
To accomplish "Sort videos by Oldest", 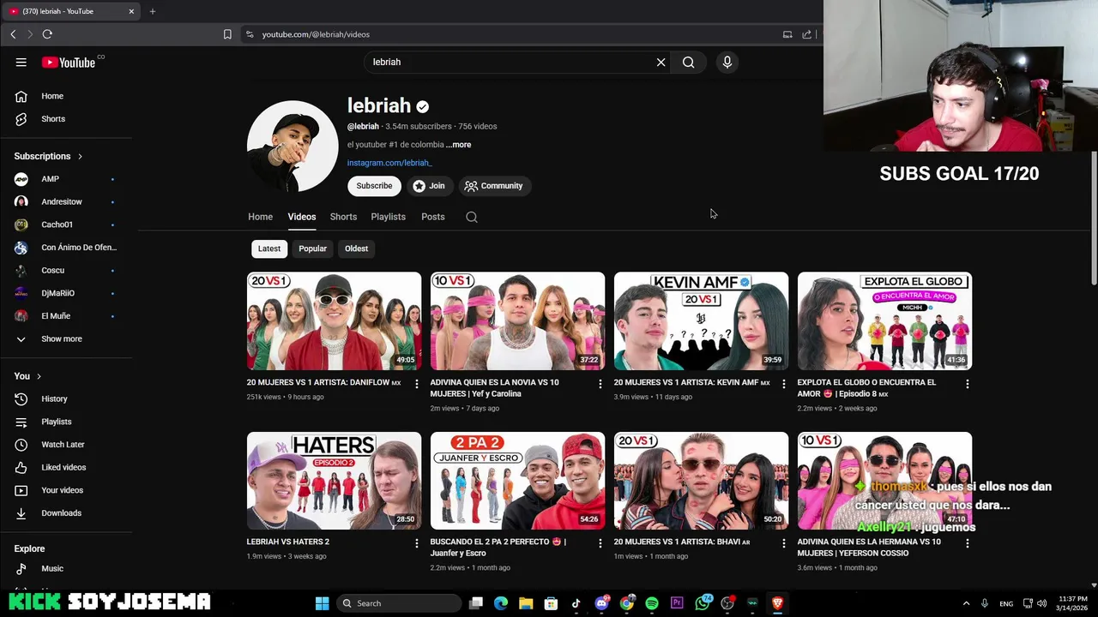I will [x=356, y=249].
